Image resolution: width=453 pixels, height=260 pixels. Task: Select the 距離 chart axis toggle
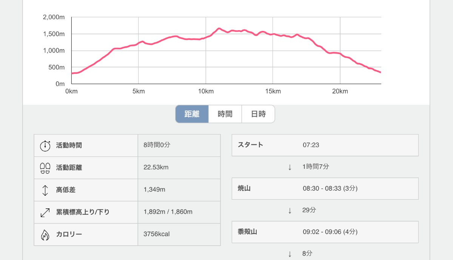click(x=192, y=114)
